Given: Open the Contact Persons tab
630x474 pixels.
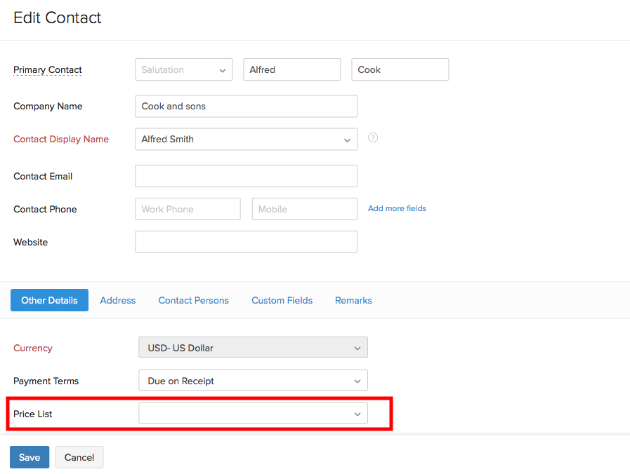Looking at the screenshot, I should [x=194, y=300].
